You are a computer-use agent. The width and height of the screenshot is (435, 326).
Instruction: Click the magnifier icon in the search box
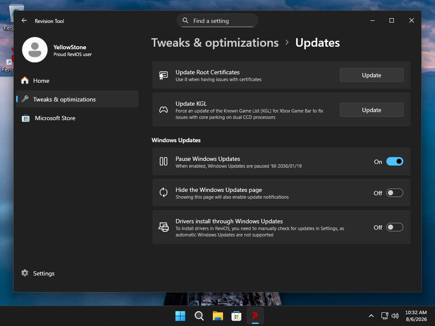[x=185, y=20]
